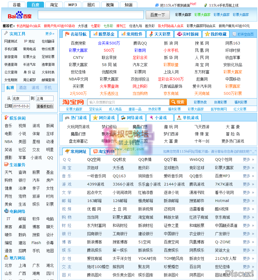258x280 pixels.
Task: Click the bar chart icon on 股票基金 tab
Action: (95, 34)
